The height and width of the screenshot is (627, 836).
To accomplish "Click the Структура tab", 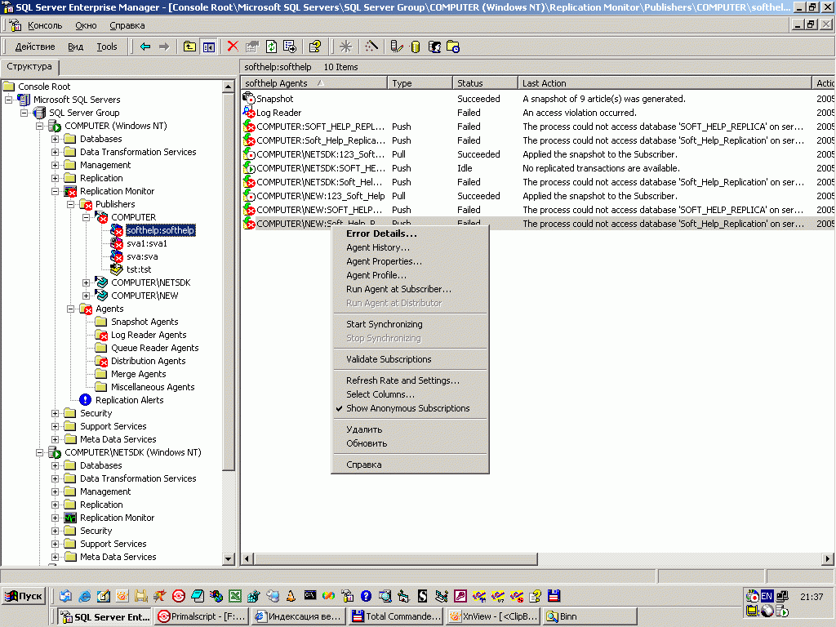I will [29, 67].
